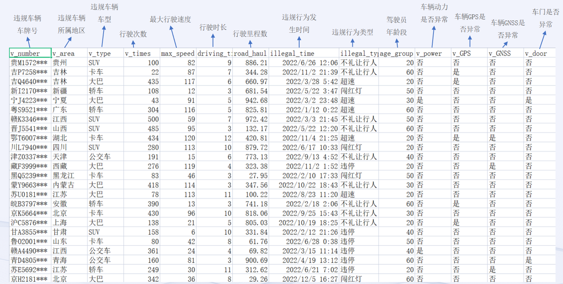Screen dimensions: 563x284
Task: Click plate number cell 蒙Y9663***
Action: (30, 185)
